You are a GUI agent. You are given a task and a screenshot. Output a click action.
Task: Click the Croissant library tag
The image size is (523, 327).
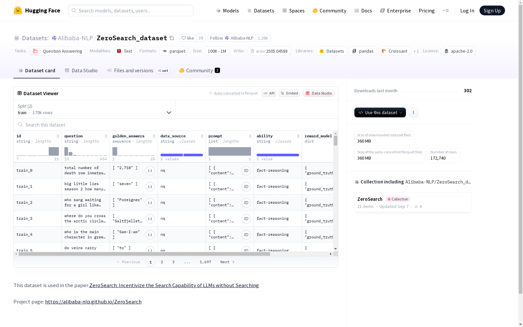click(x=395, y=51)
